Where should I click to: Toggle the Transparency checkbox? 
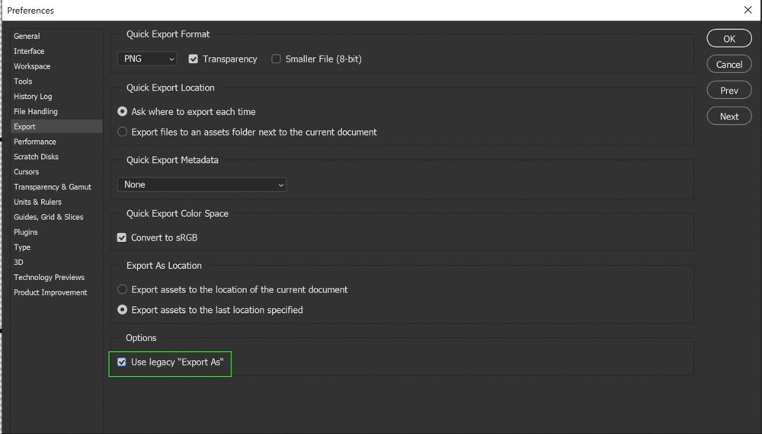point(194,59)
